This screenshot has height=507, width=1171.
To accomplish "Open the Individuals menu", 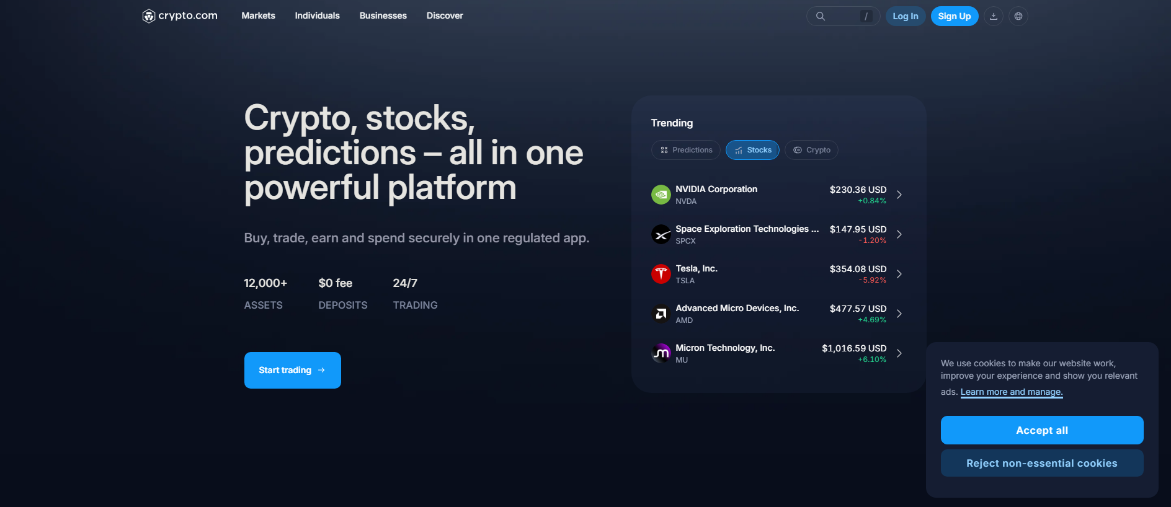I will tap(317, 15).
